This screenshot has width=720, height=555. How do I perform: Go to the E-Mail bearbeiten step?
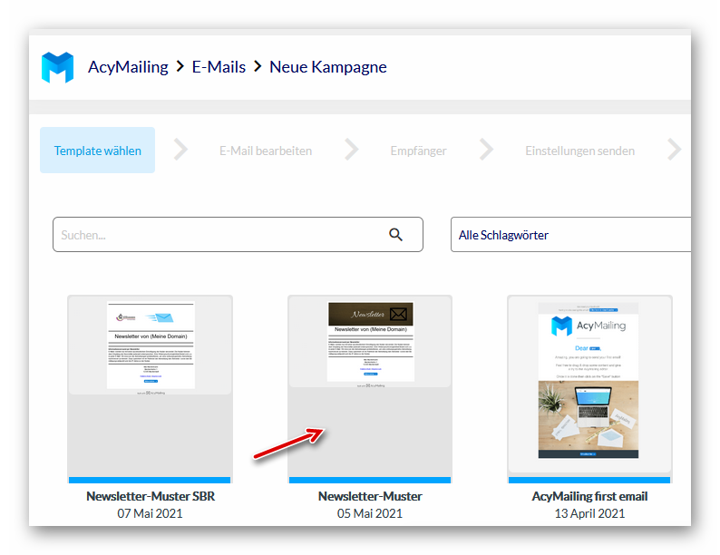(x=266, y=151)
